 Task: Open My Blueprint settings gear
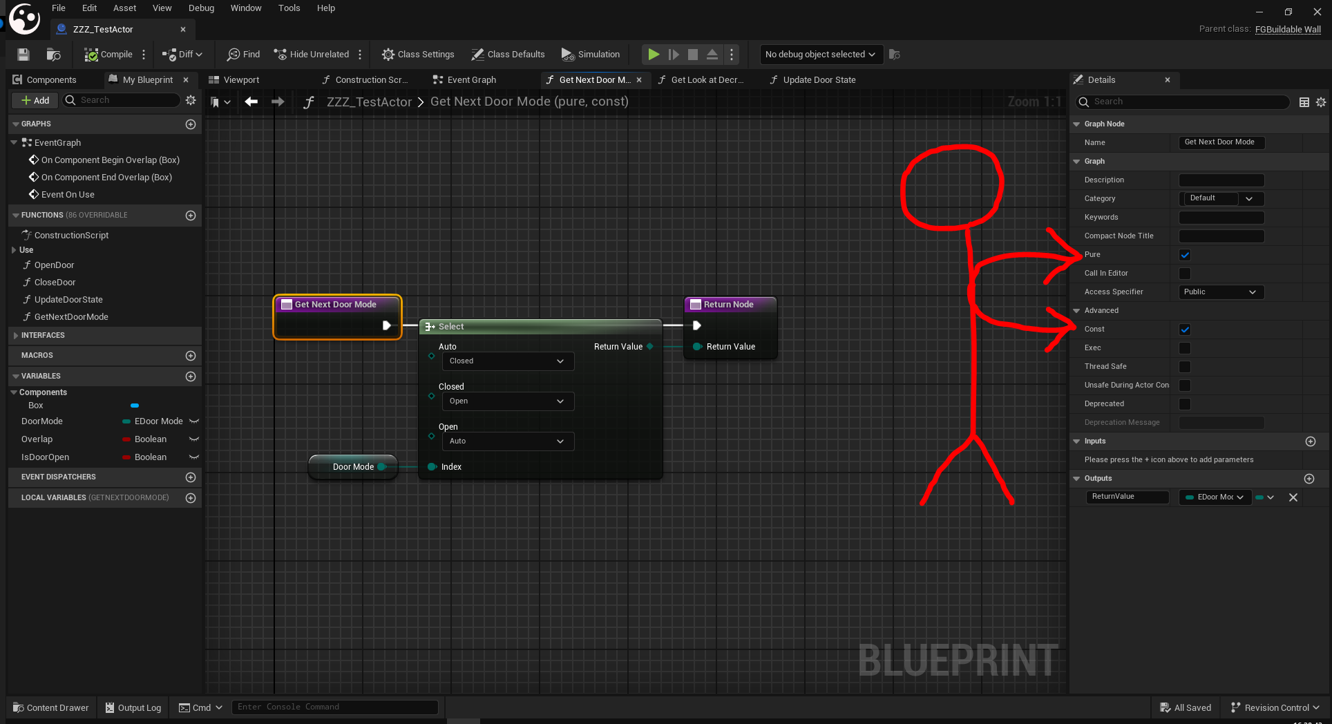pyautogui.click(x=191, y=100)
